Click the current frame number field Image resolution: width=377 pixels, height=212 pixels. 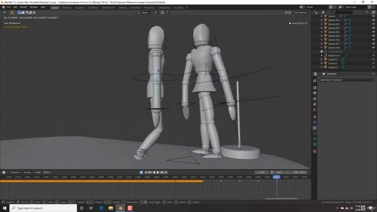point(262,173)
